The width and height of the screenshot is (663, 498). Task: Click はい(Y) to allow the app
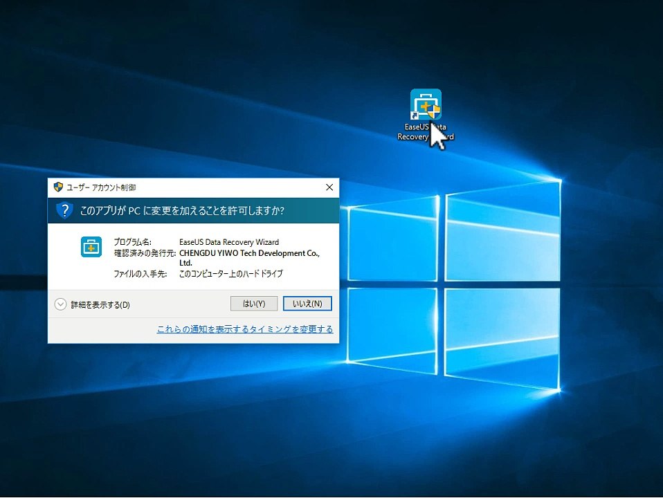coord(254,304)
